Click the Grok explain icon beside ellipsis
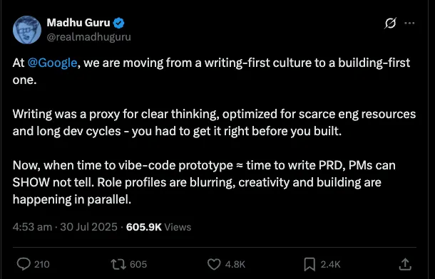 click(390, 23)
